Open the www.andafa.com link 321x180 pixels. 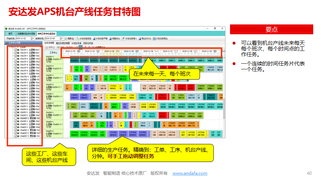[x=190, y=173]
